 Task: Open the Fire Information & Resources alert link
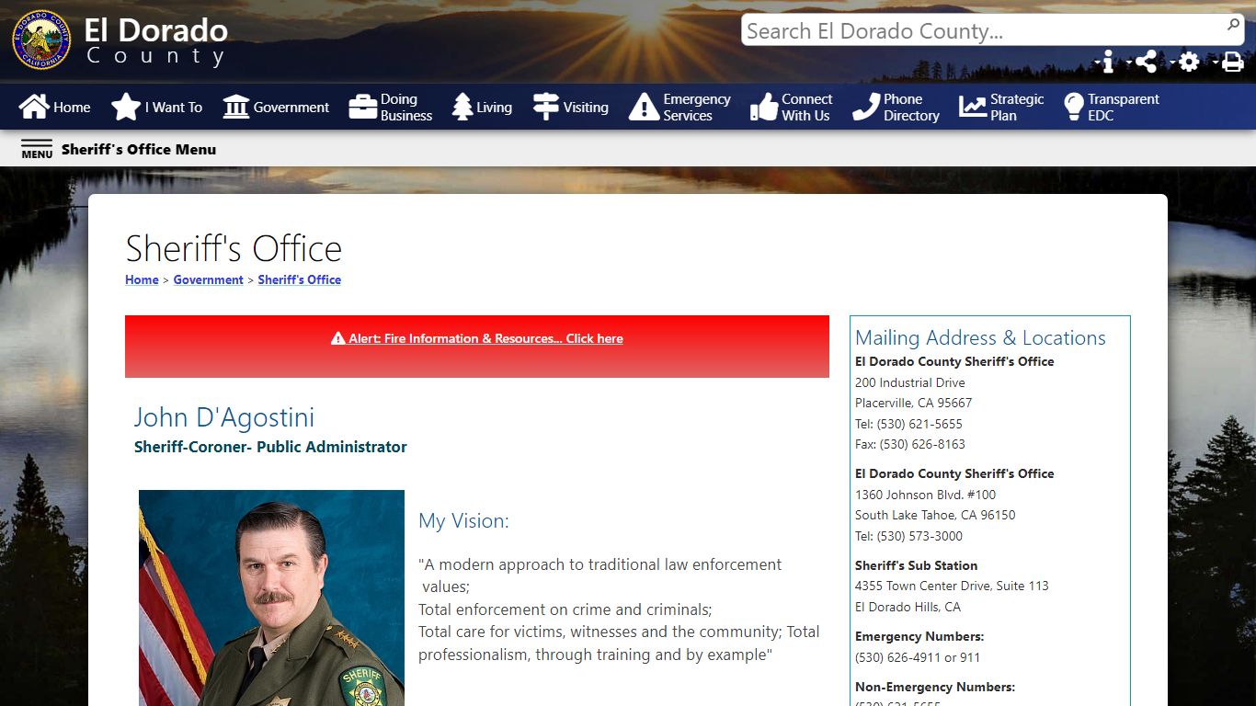(x=477, y=338)
